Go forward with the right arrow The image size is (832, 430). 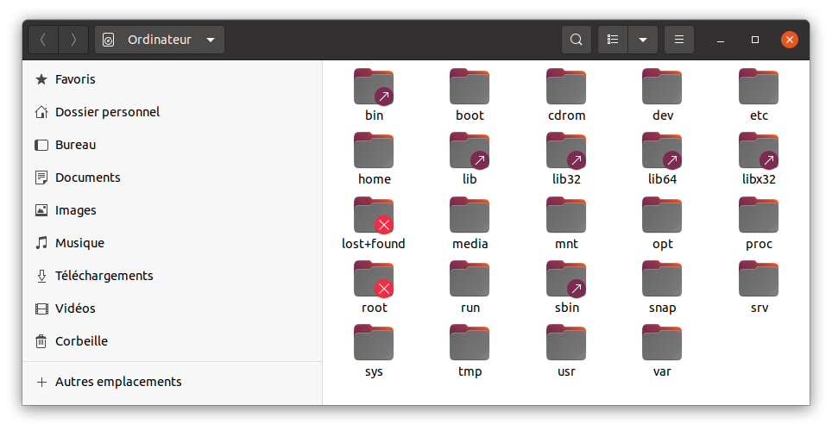pos(73,40)
